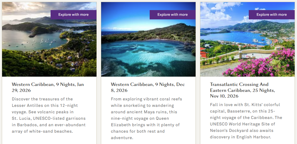Viewport: 297px width, 144px height.
Task: Click 'Explore with more' on Transatlantic card
Action: coord(272,15)
